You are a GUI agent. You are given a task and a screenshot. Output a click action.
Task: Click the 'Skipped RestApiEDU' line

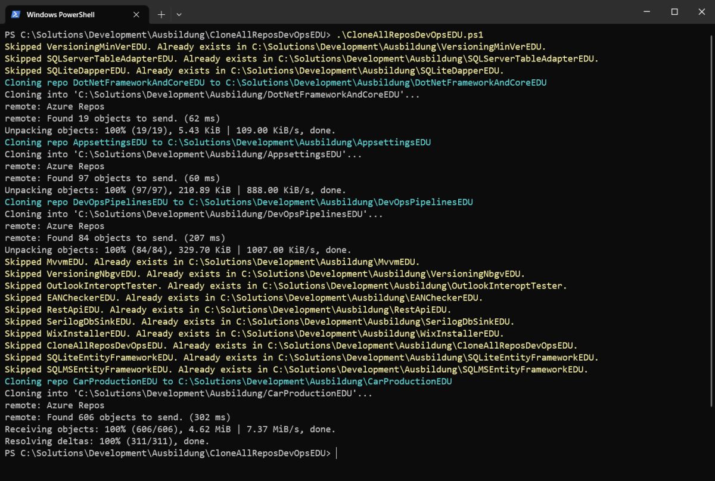[x=228, y=309]
